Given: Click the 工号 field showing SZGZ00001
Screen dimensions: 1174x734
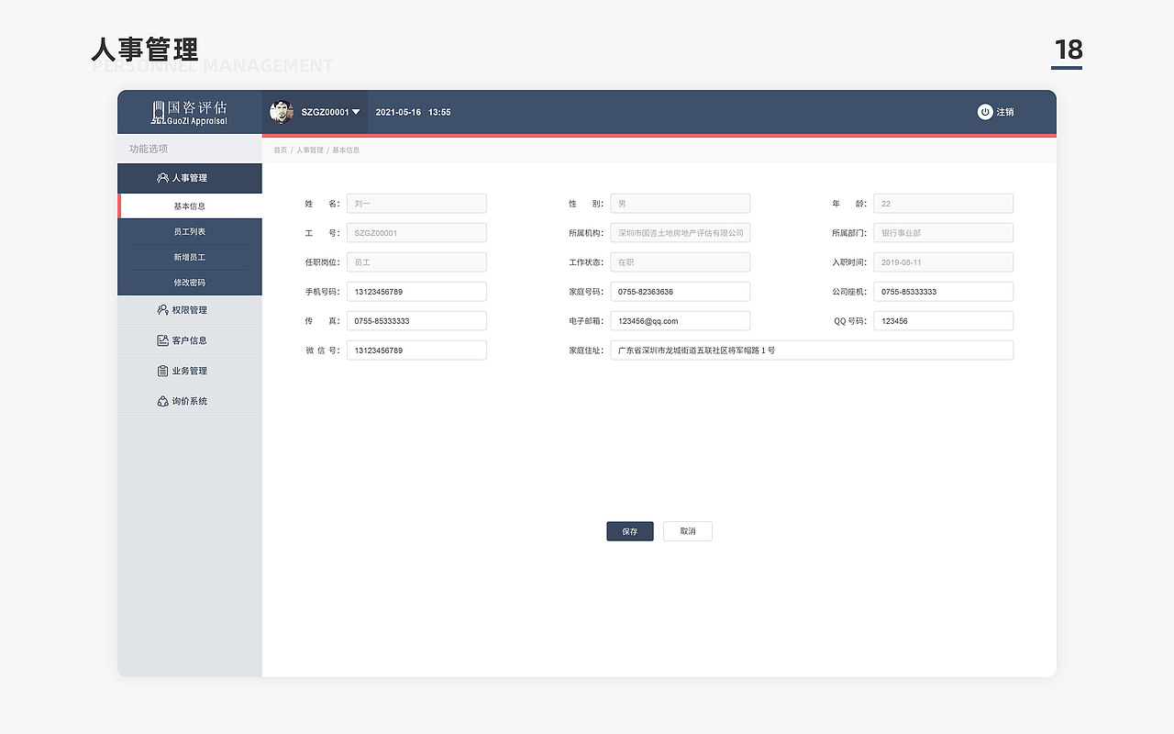Looking at the screenshot, I should tap(416, 233).
